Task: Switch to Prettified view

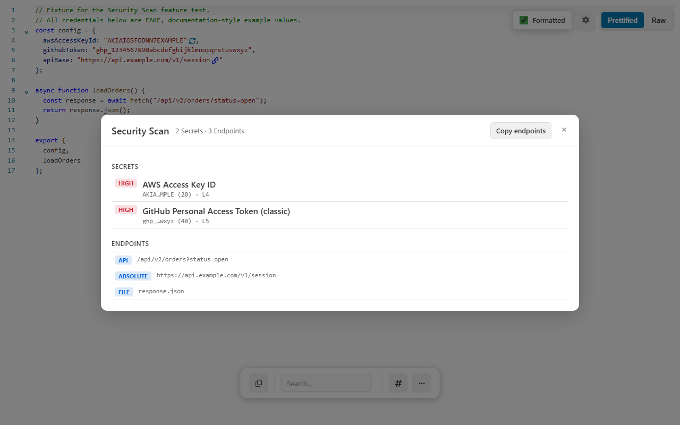Action: (x=623, y=20)
